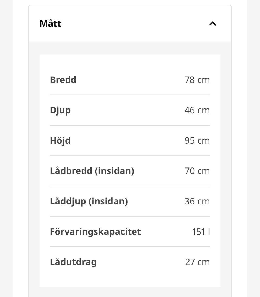This screenshot has width=260, height=297.
Task: Select the Förvaringskapacitet label
Action: coord(95,232)
